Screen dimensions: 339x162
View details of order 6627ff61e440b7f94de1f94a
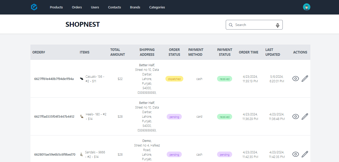tap(296, 78)
